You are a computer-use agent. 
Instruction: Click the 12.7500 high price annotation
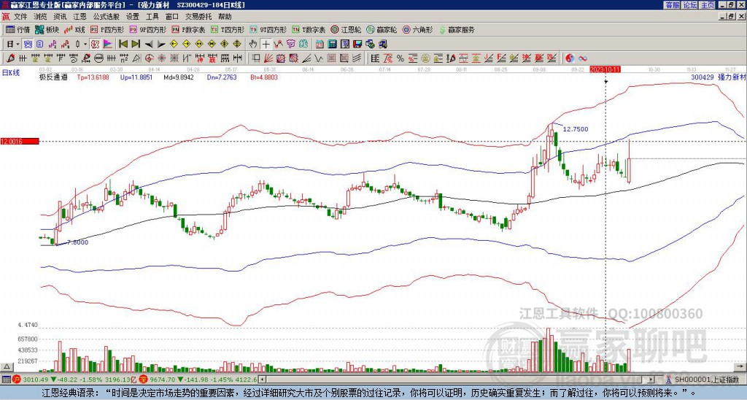point(576,128)
